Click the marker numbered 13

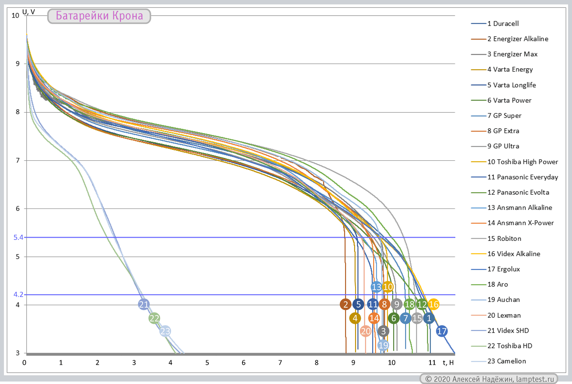click(x=377, y=287)
